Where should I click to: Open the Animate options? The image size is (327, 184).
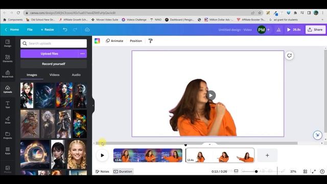pyautogui.click(x=114, y=41)
